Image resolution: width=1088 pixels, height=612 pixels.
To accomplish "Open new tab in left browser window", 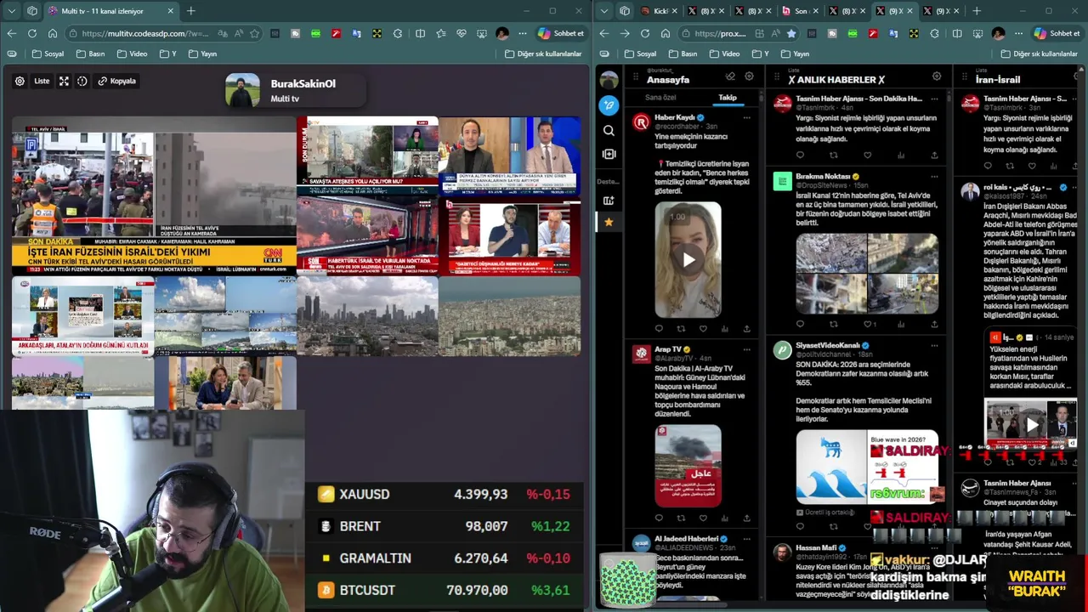I will [x=190, y=11].
